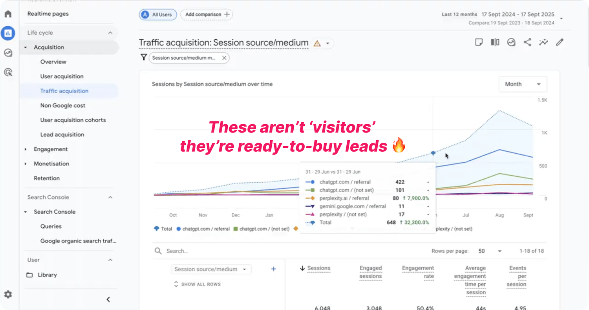Click the Add comparison button

pos(207,15)
